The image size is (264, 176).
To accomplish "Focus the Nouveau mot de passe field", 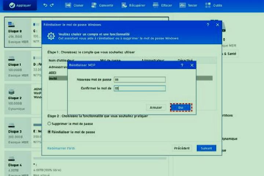I will (140, 80).
